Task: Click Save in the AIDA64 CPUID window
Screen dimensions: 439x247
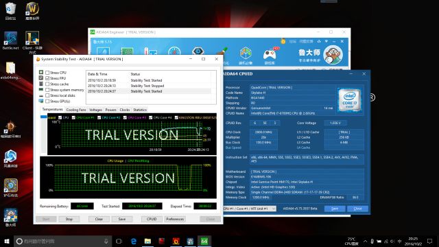Action: pyautogui.click(x=335, y=209)
